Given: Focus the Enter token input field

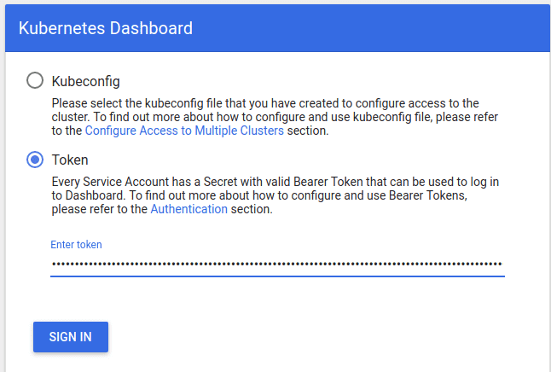Looking at the screenshot, I should click(277, 264).
